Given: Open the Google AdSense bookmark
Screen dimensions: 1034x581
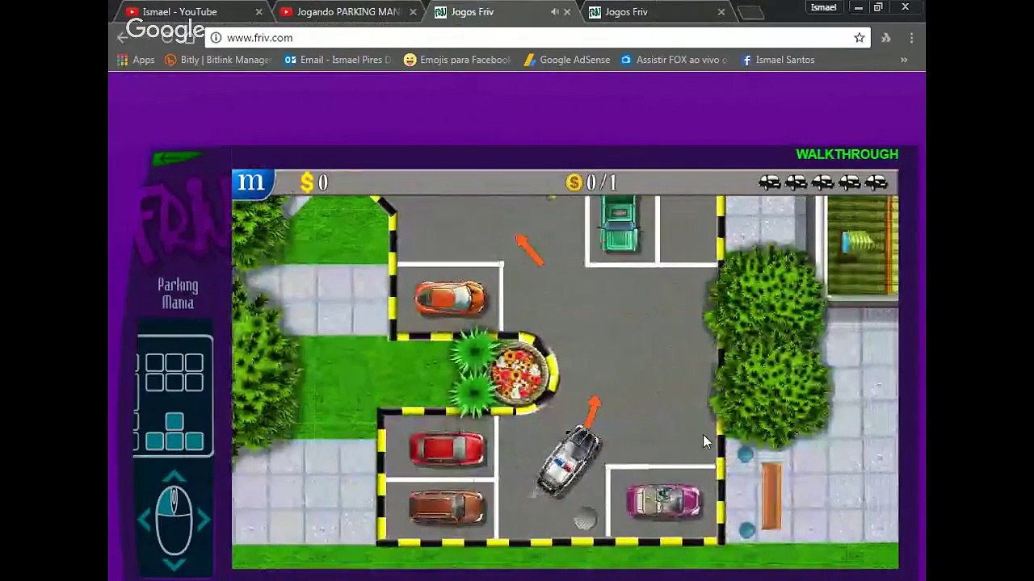Looking at the screenshot, I should pyautogui.click(x=567, y=60).
